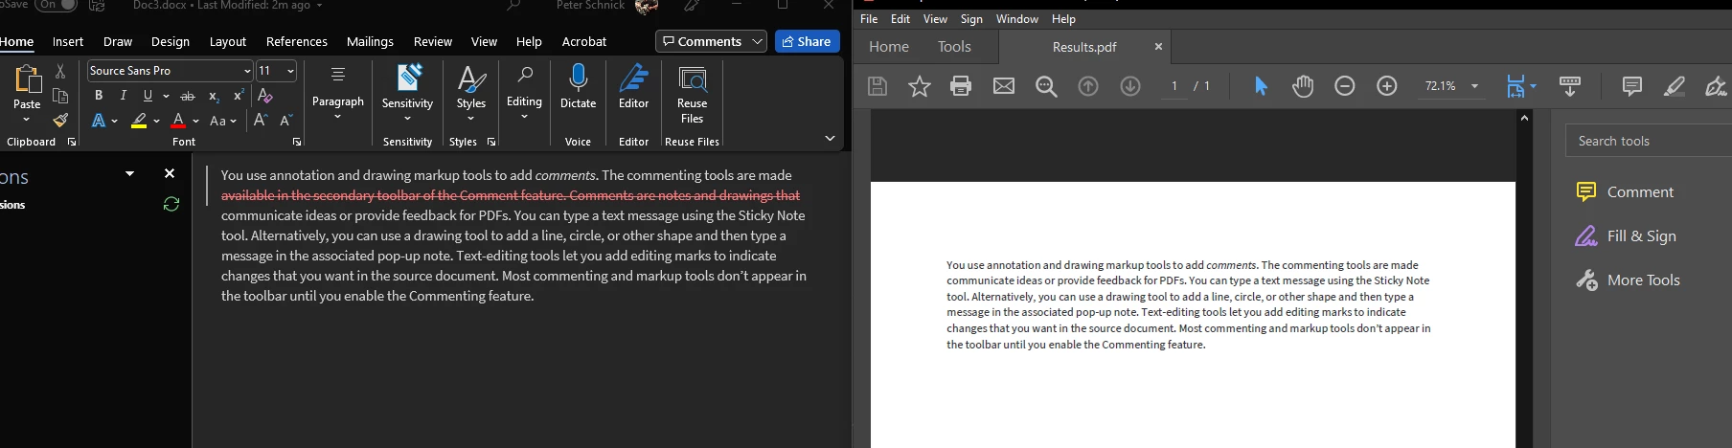The height and width of the screenshot is (448, 1732).
Task: Open the Clipboard dialog launcher
Action: click(x=72, y=142)
